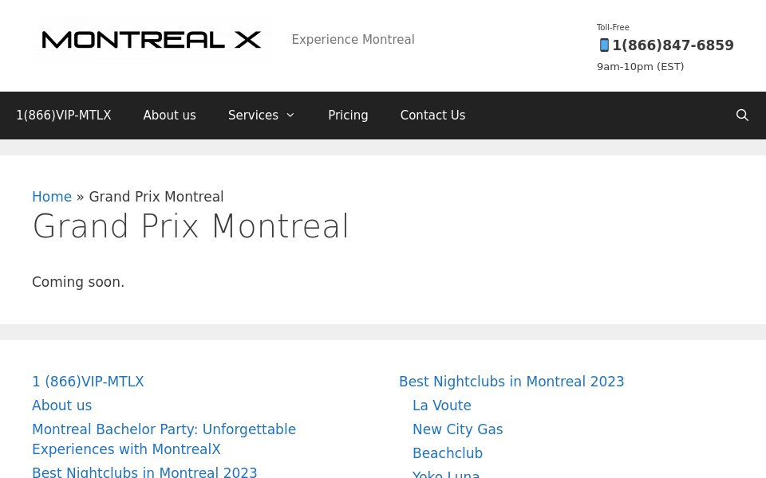Click the Montreal X logo
This screenshot has height=478, width=766.
click(152, 39)
